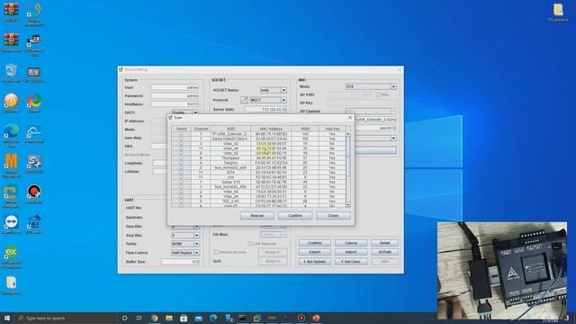Open File Explorer from the taskbar
The height and width of the screenshot is (324, 576).
(169, 318)
